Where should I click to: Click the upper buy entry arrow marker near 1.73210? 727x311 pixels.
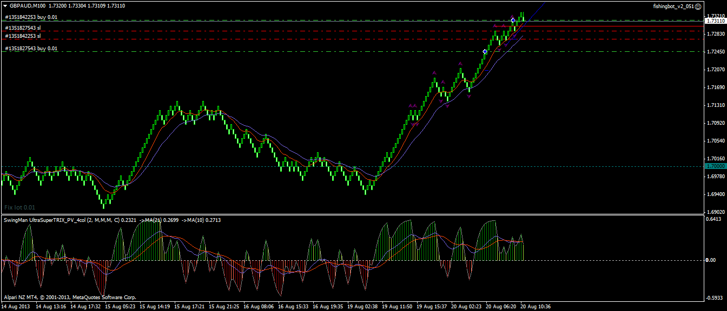[513, 20]
